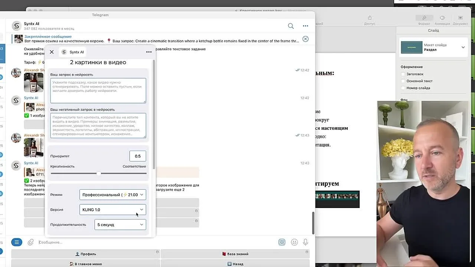Screen dimensions: 475x267
Task: Click the '347 082 пользователя в месяц' subtitle
Action: click(x=49, y=29)
